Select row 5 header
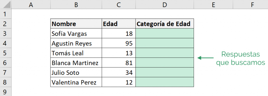 click(6, 53)
